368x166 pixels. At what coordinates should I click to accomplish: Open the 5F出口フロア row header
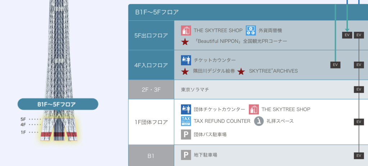[x=151, y=35]
